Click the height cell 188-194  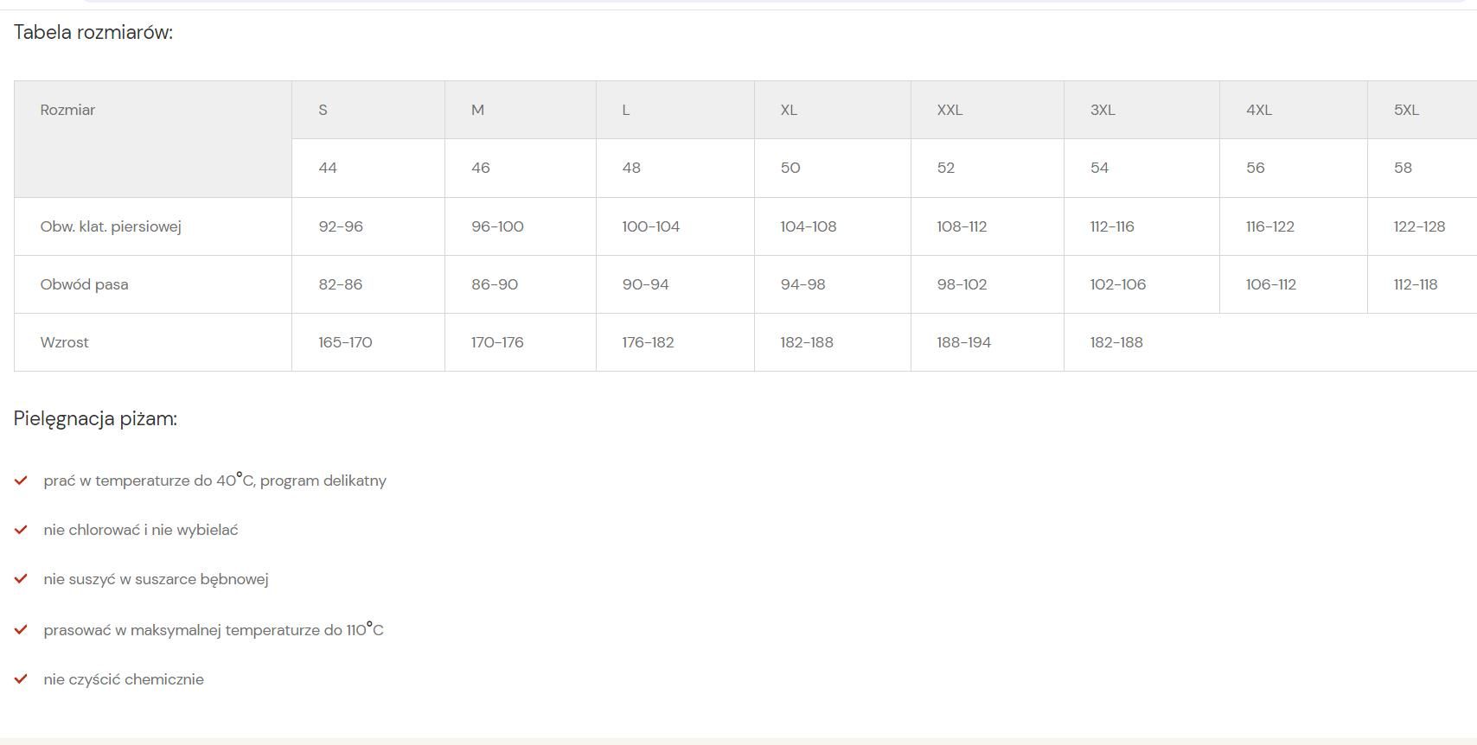coord(963,342)
